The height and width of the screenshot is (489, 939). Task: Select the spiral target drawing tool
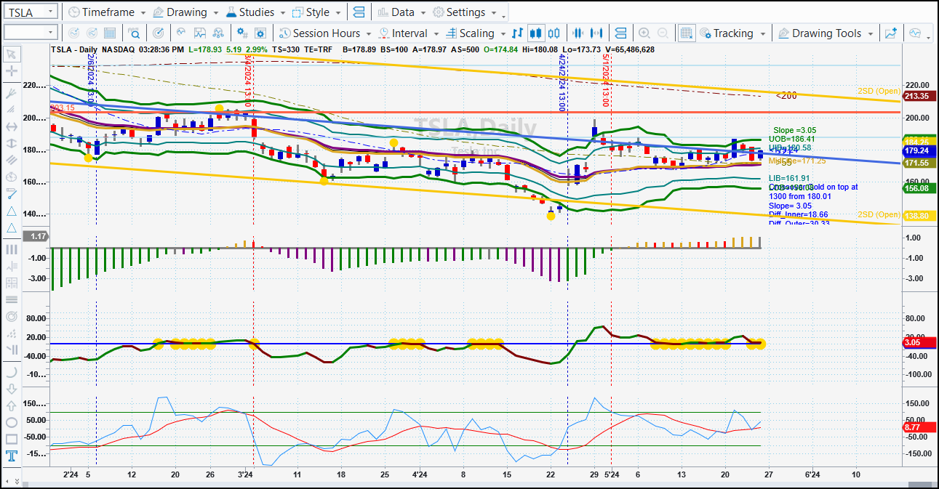pos(12,317)
